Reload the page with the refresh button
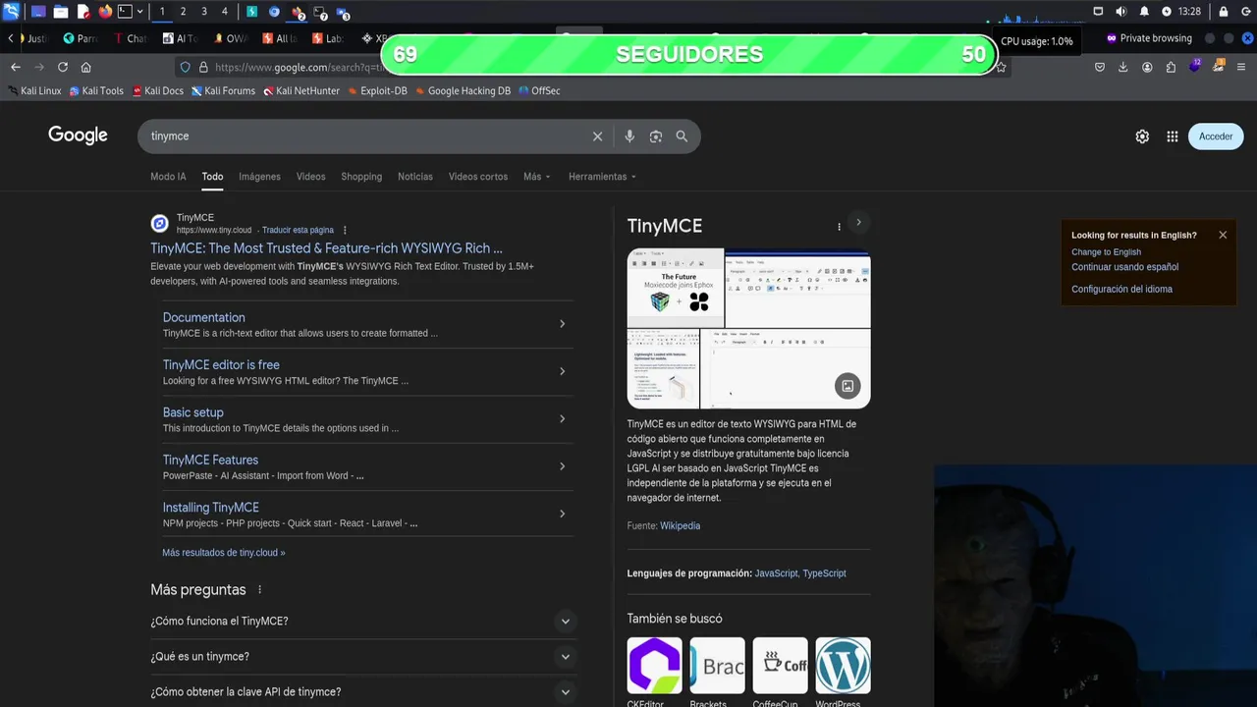The width and height of the screenshot is (1257, 707). click(63, 67)
